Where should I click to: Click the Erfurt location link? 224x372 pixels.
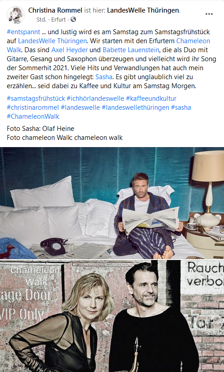pyautogui.click(x=58, y=19)
